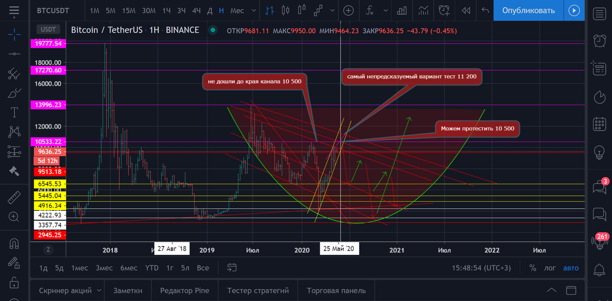Select the 15M timeframe
This screenshot has height=301, width=612.
point(129,10)
